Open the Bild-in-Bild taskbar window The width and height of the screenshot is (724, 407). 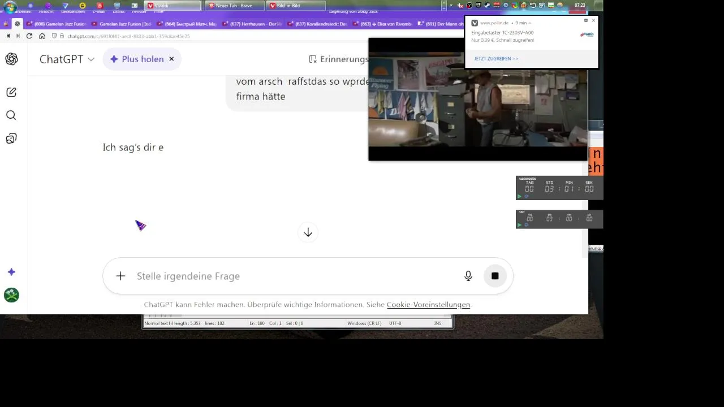tap(297, 6)
